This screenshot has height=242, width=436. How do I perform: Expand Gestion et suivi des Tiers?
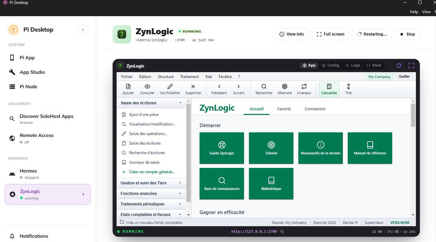tap(151, 183)
